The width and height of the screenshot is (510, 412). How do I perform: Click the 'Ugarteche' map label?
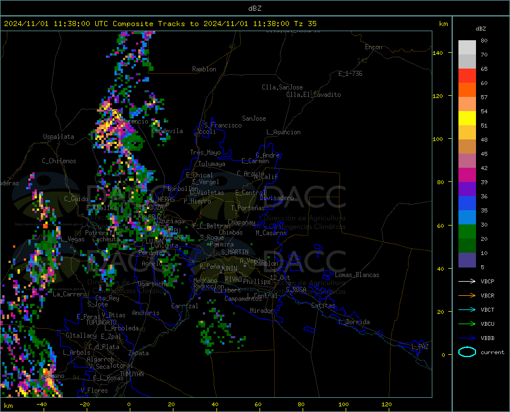tap(153, 283)
